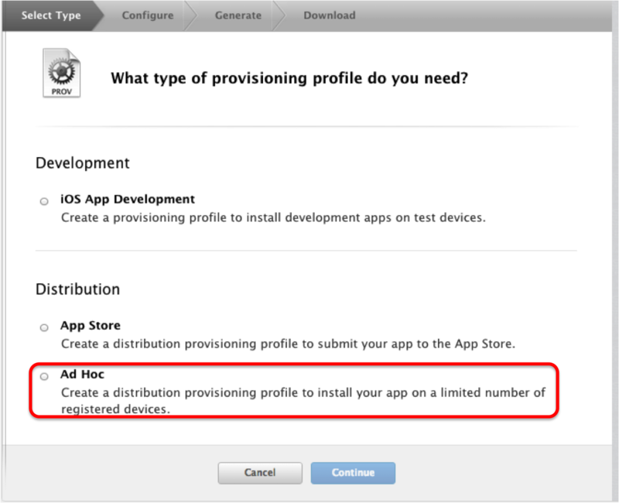Click the Development section heading

pyautogui.click(x=83, y=163)
